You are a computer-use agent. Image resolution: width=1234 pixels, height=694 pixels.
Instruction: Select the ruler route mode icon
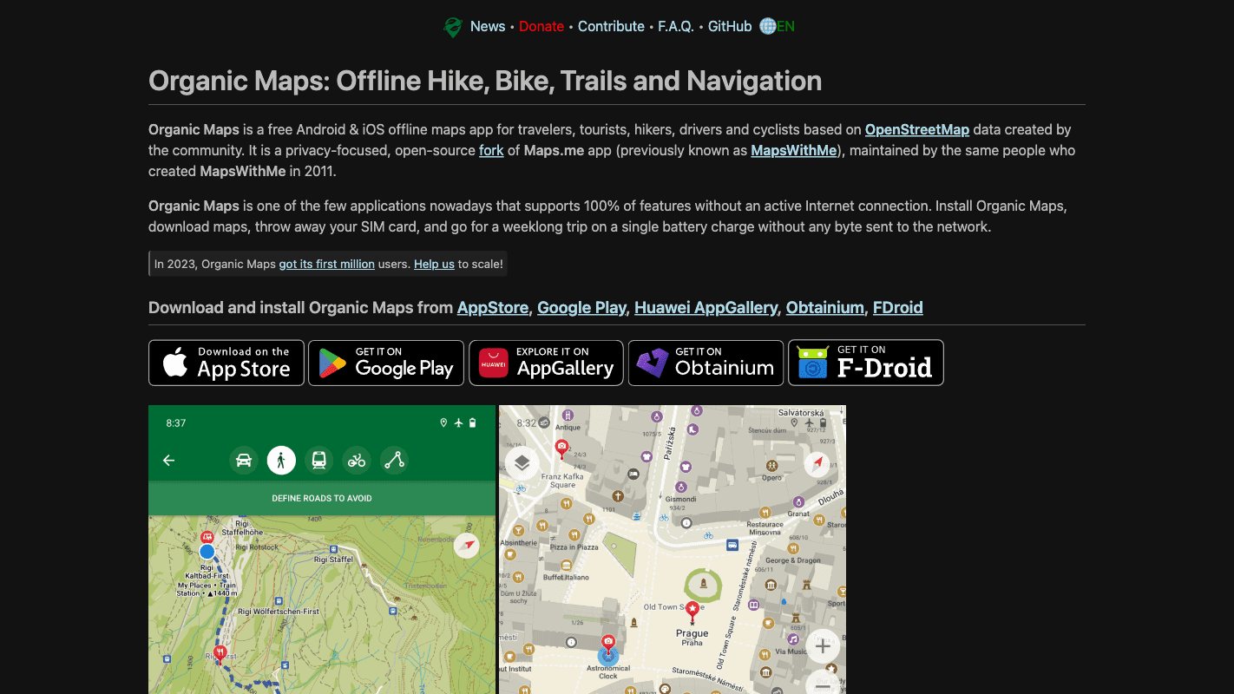point(395,460)
